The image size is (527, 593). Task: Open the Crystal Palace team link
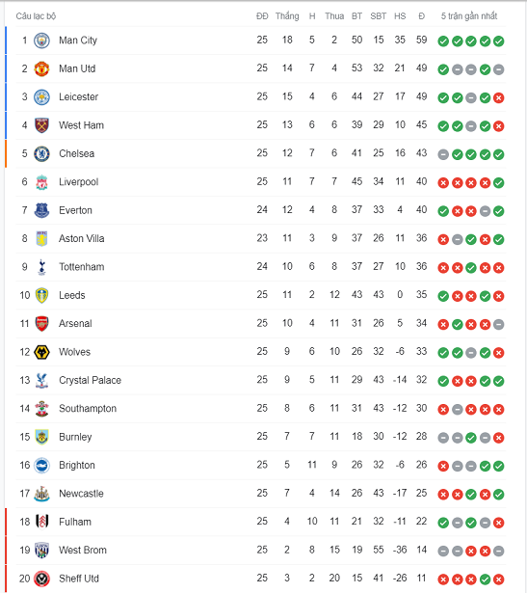(x=90, y=380)
